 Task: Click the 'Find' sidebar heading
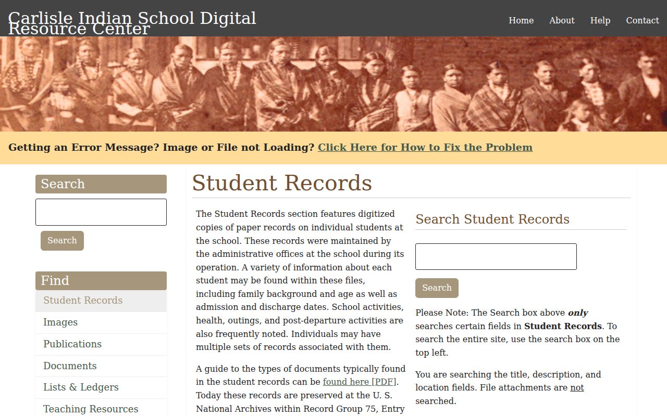(x=101, y=281)
